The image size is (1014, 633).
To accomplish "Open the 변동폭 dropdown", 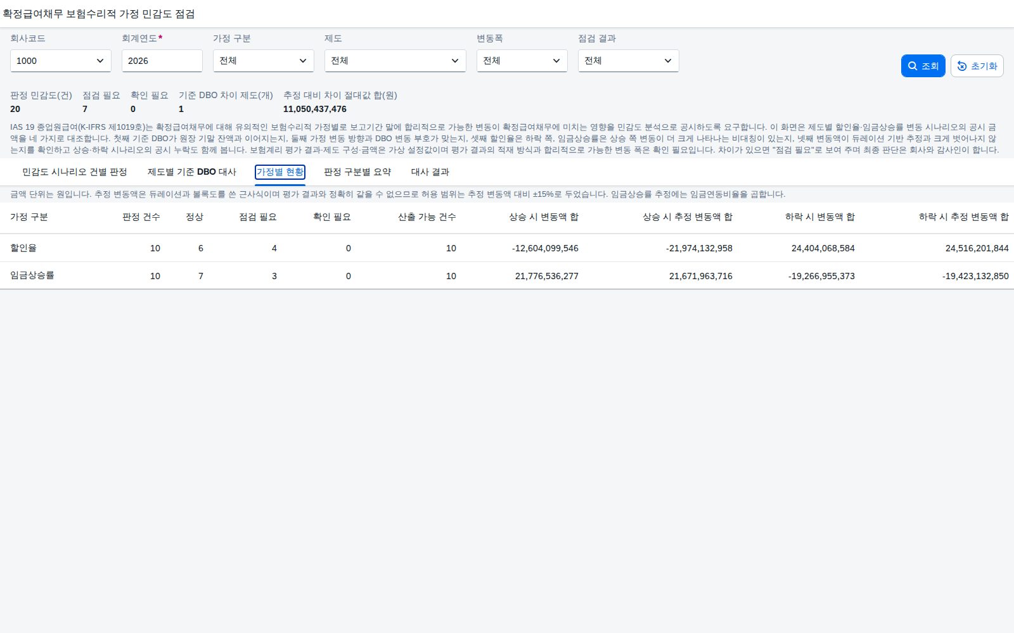I will click(522, 61).
